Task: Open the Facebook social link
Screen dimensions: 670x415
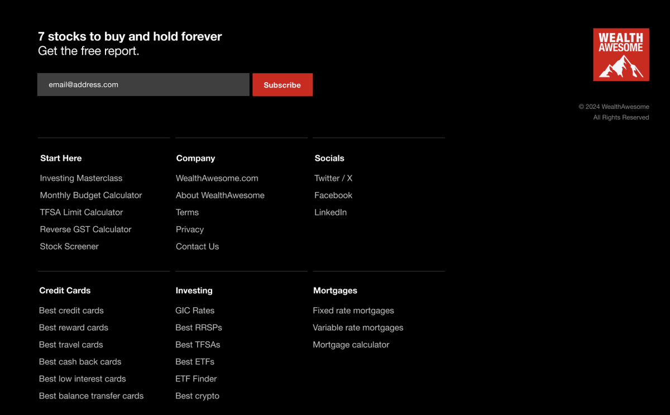Action: coord(333,195)
